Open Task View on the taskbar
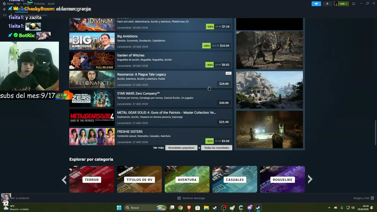This screenshot has height=212, width=377. [x=172, y=208]
